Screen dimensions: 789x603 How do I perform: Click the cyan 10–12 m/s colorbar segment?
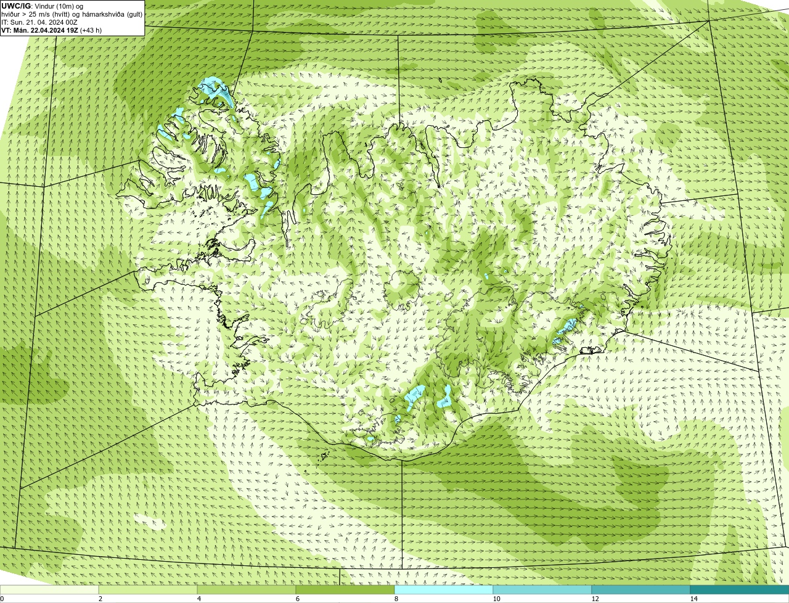(542, 589)
